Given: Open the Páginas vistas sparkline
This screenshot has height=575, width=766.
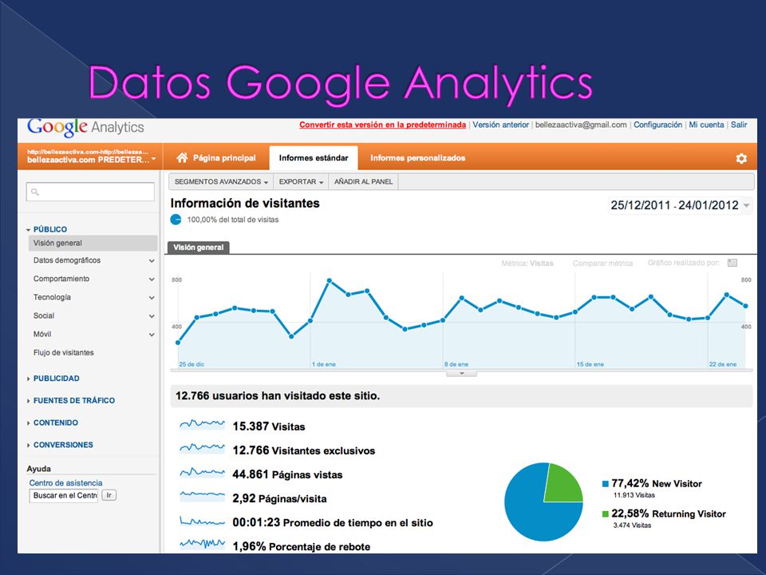Looking at the screenshot, I should (202, 473).
